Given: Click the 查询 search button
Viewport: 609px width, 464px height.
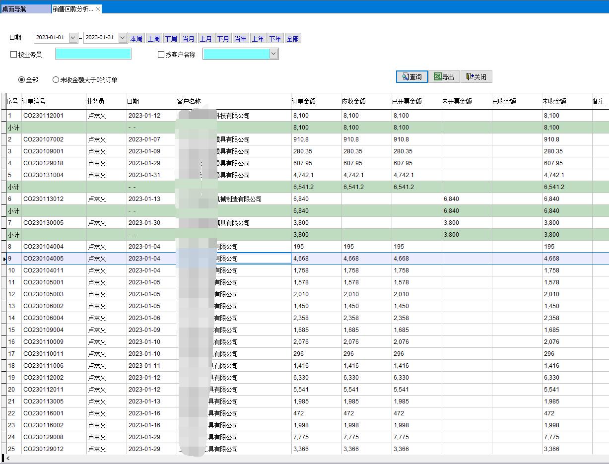Looking at the screenshot, I should tap(411, 77).
